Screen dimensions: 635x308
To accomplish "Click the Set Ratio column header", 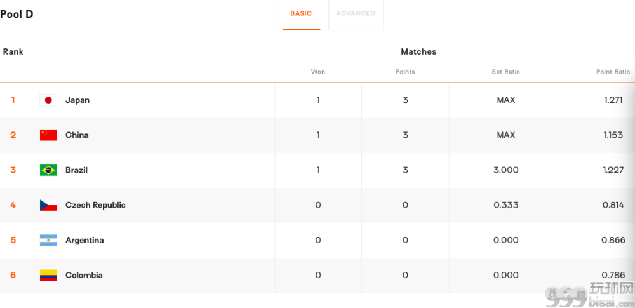I will pyautogui.click(x=506, y=72).
